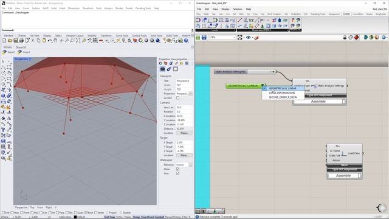Toggle the wallpaper Gray checkbox

pyautogui.click(x=177, y=173)
